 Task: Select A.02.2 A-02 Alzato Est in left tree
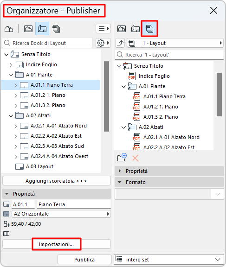coord(56,136)
